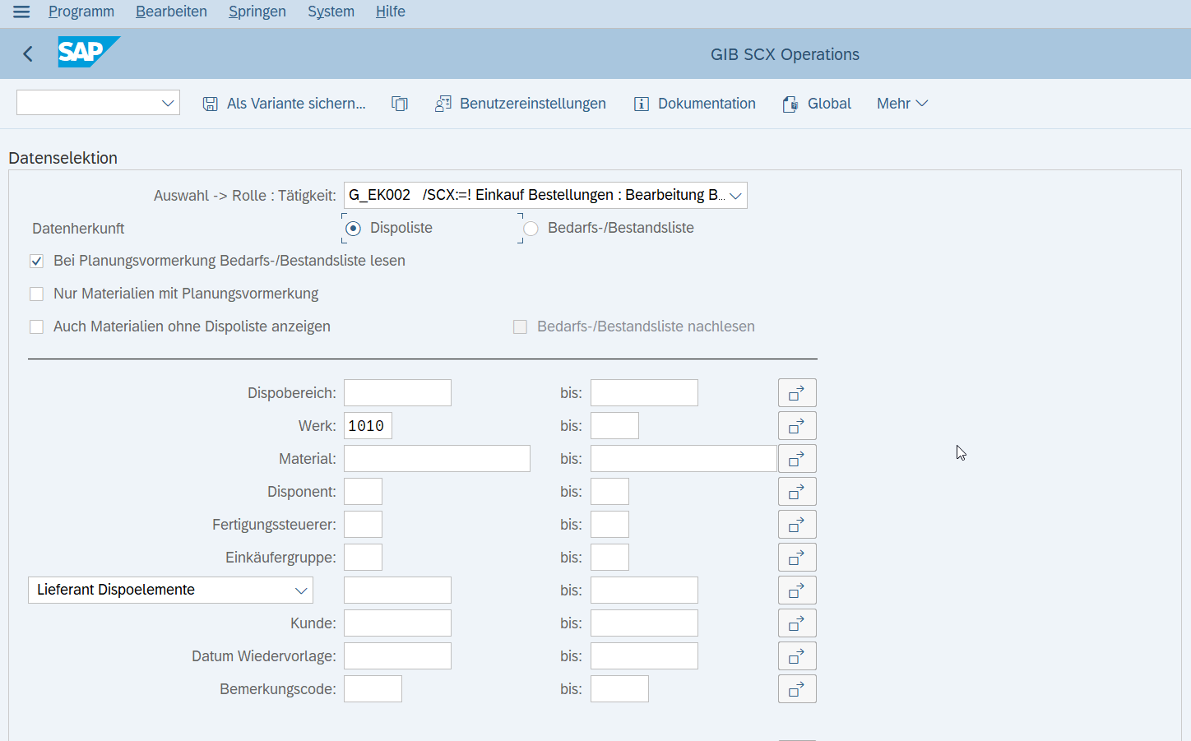1191x741 pixels.
Task: Uncheck Bei Planungsvormerkung Bedarfs-/Bestandsliste lesen
Action: tap(36, 262)
